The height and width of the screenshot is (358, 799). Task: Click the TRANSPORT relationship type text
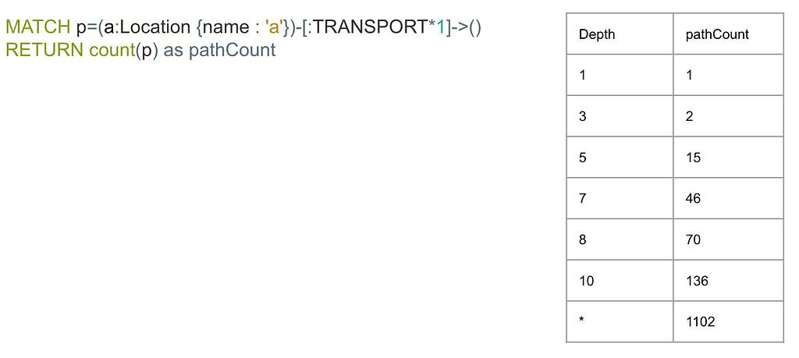[x=369, y=27]
